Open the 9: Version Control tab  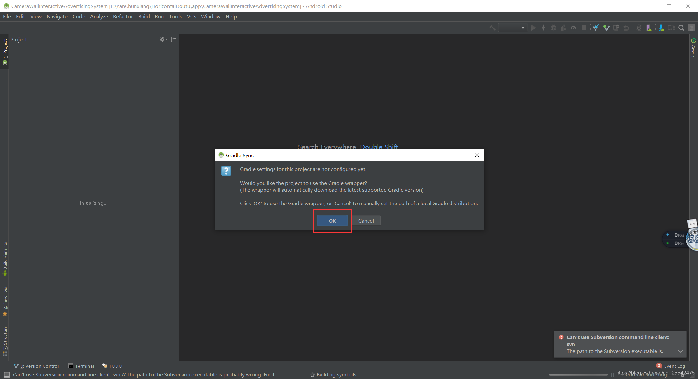tap(36, 366)
